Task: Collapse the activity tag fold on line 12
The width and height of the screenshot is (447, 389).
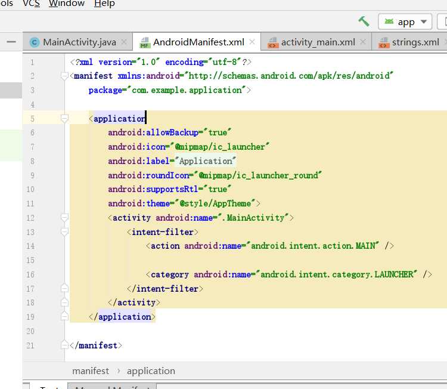Action: point(65,218)
